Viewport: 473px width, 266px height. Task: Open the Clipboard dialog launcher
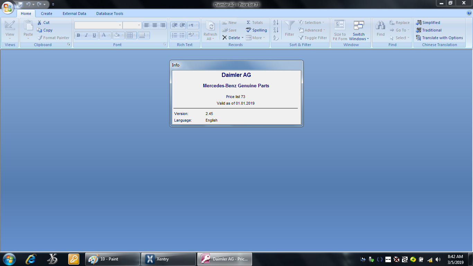pyautogui.click(x=69, y=45)
